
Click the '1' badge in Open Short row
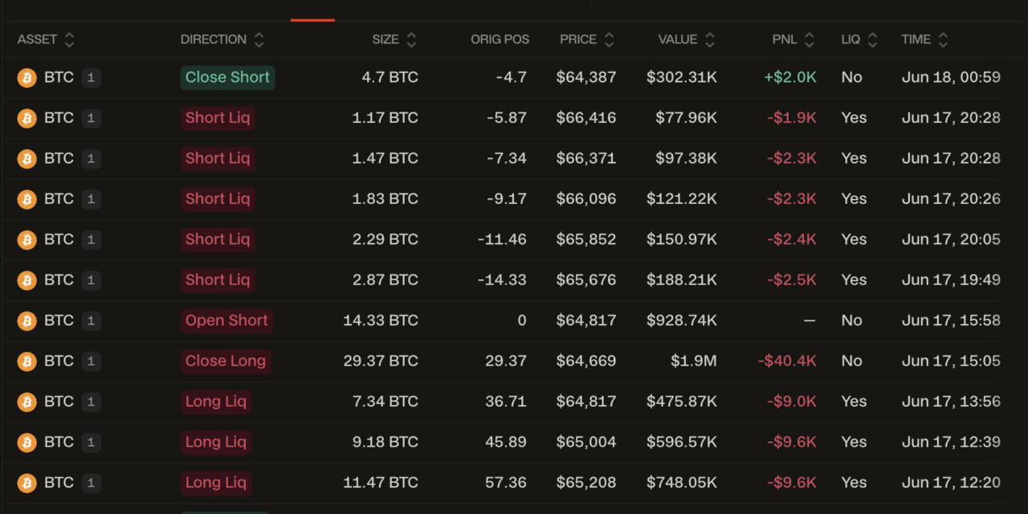91,321
